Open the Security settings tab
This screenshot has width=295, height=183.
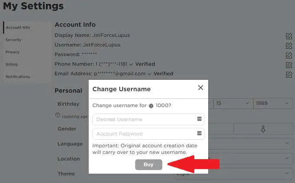pos(13,40)
